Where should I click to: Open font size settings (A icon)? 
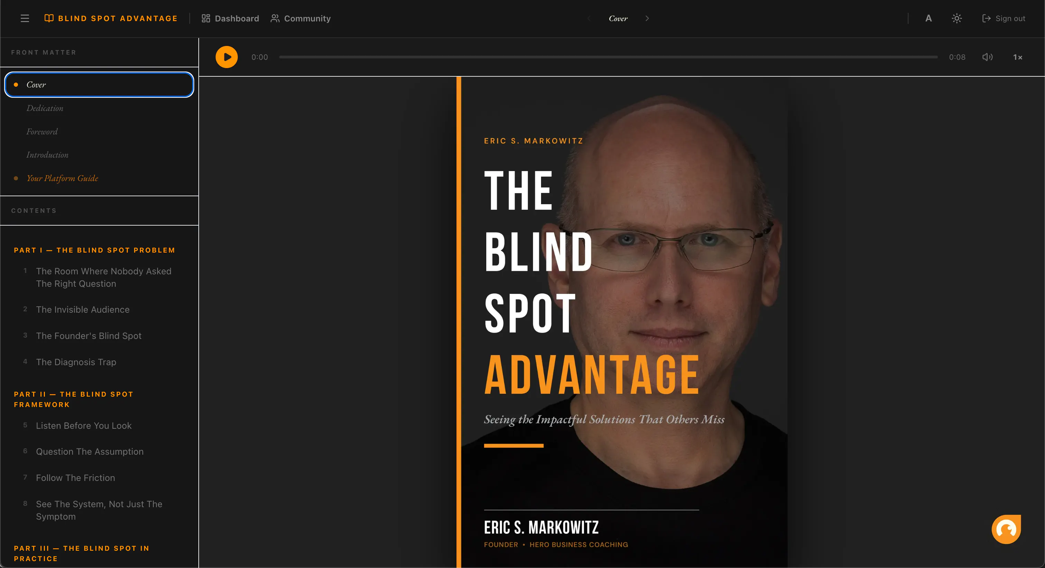click(929, 18)
